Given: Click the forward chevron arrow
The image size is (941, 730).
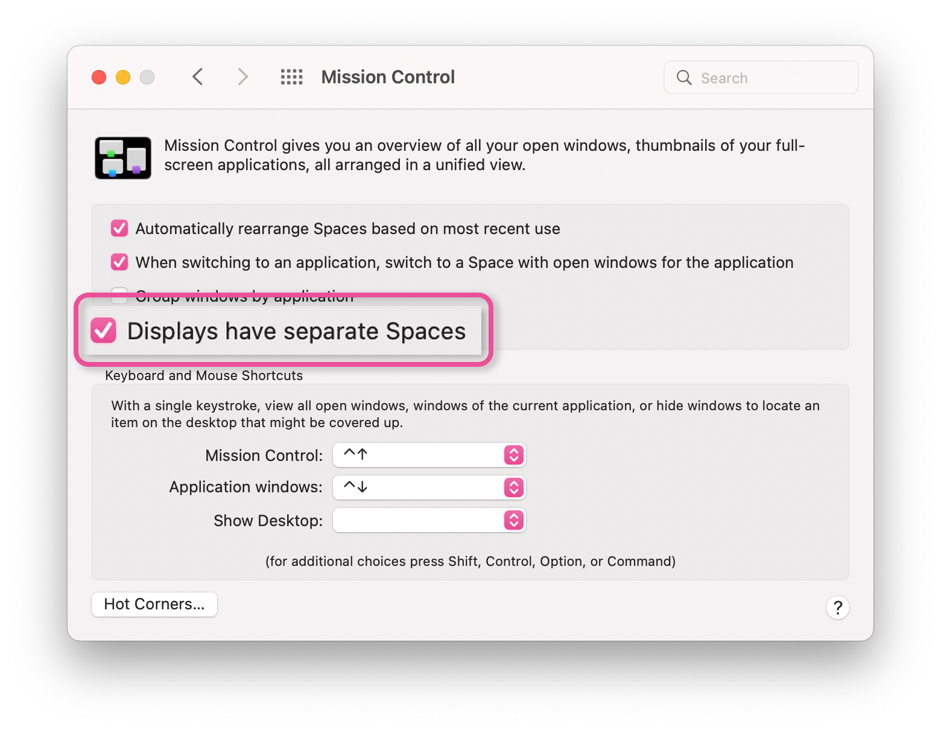Looking at the screenshot, I should tap(242, 77).
